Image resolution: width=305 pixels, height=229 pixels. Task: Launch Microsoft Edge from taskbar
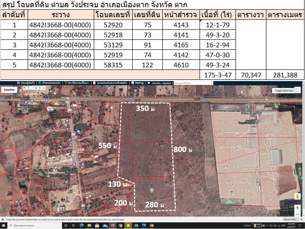click(x=81, y=226)
